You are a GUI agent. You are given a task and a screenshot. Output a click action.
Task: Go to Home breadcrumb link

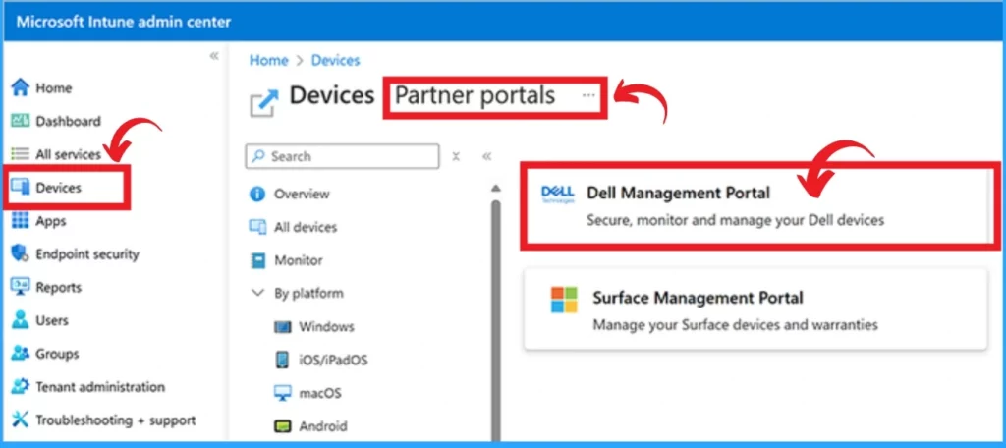pyautogui.click(x=269, y=60)
